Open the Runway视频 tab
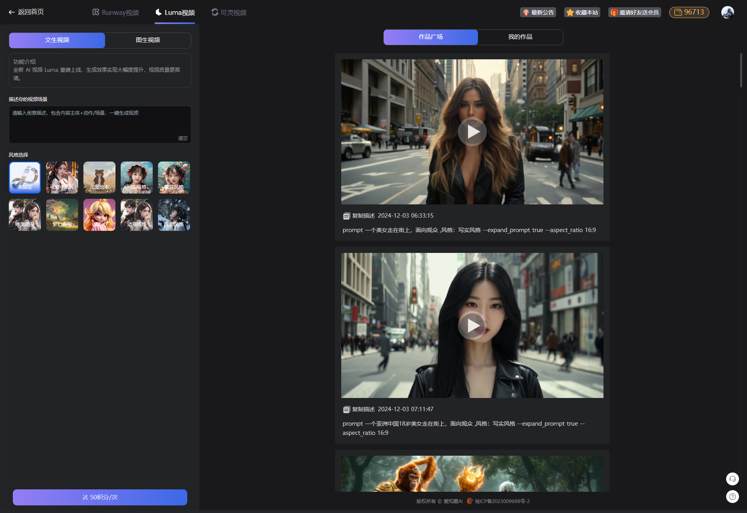The image size is (747, 513). point(115,12)
